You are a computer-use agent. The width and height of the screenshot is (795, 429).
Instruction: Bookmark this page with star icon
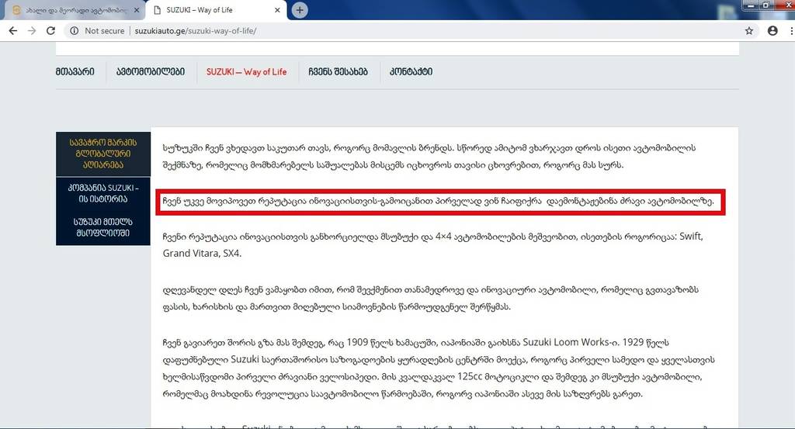click(749, 31)
